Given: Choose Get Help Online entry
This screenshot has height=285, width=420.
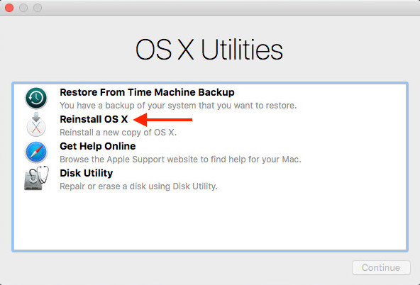Looking at the screenshot, I should pyautogui.click(x=98, y=146).
